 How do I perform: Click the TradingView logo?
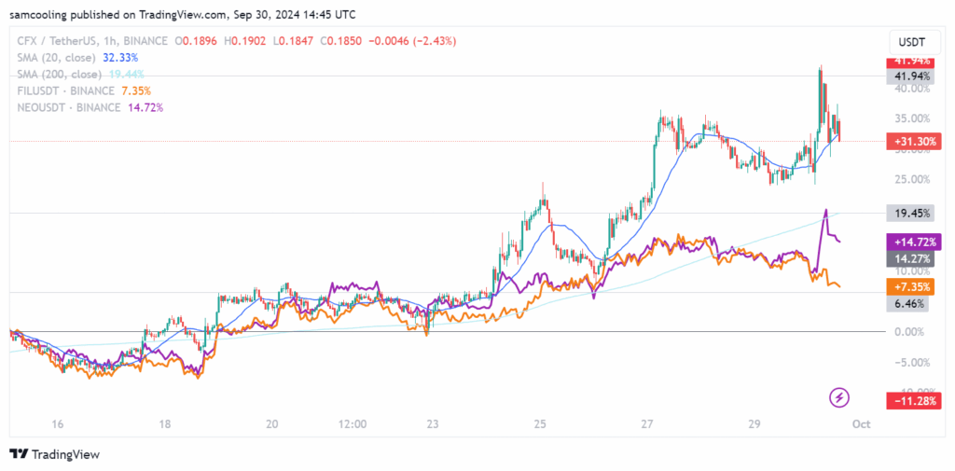pos(55,454)
